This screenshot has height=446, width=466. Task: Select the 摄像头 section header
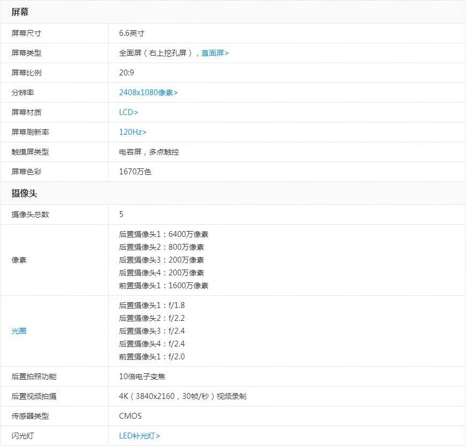tap(24, 193)
